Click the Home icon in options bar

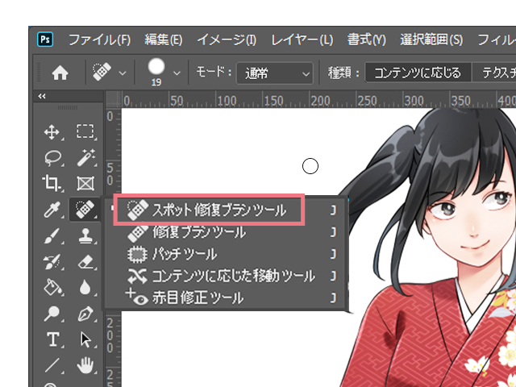tap(60, 73)
